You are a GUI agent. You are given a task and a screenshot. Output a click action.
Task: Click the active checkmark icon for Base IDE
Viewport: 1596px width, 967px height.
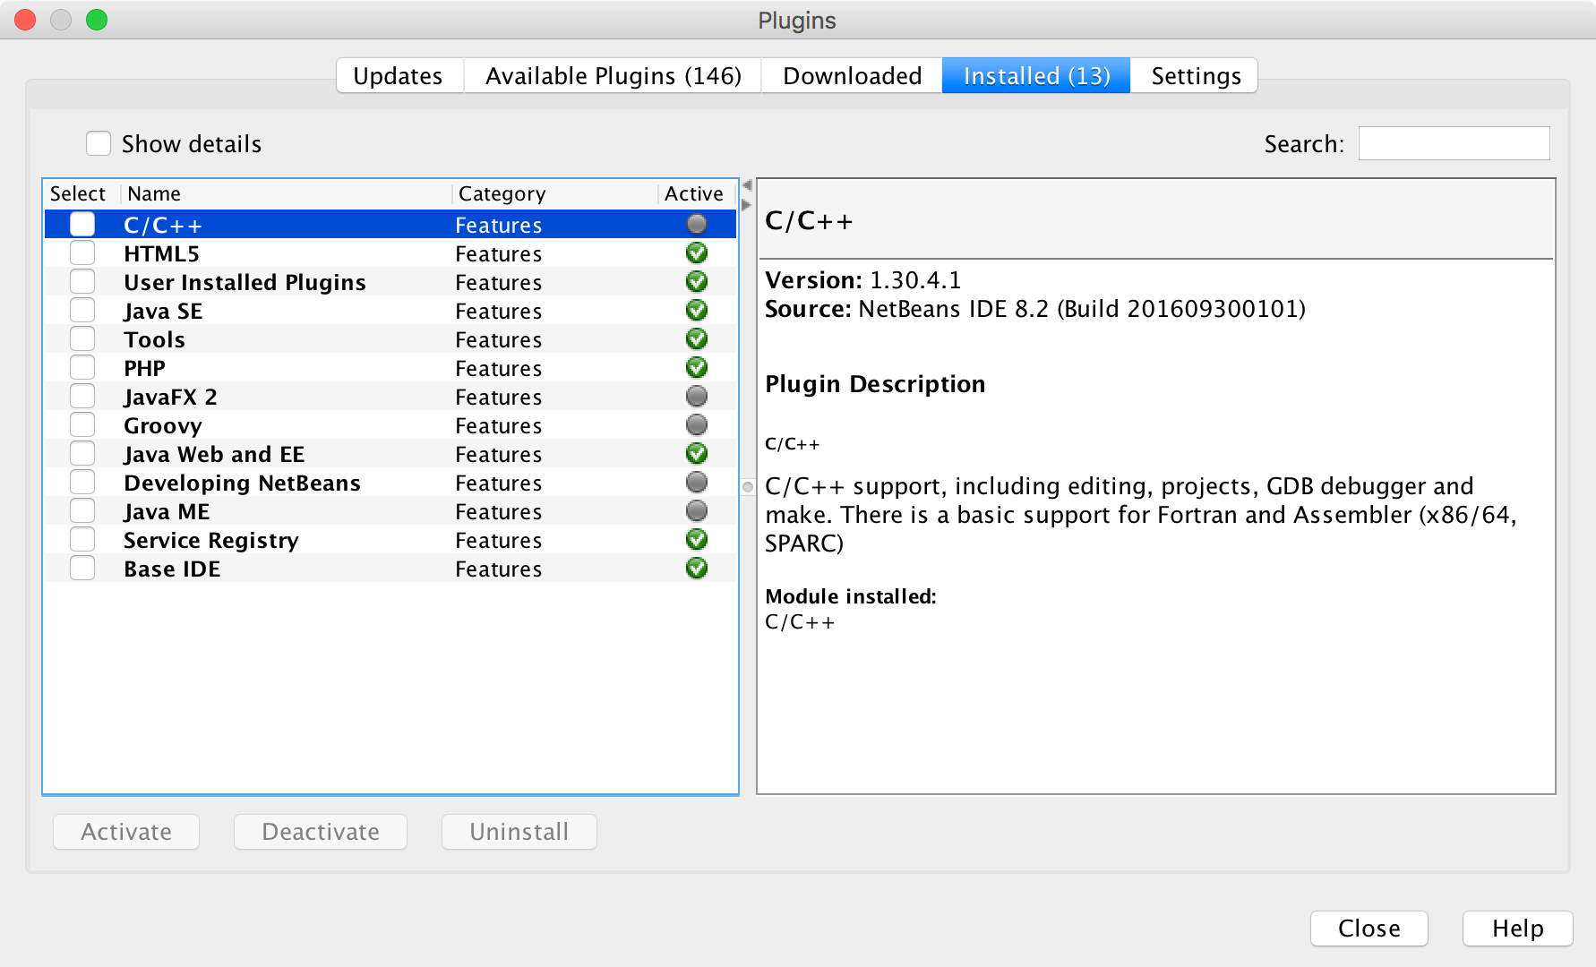[x=697, y=568]
